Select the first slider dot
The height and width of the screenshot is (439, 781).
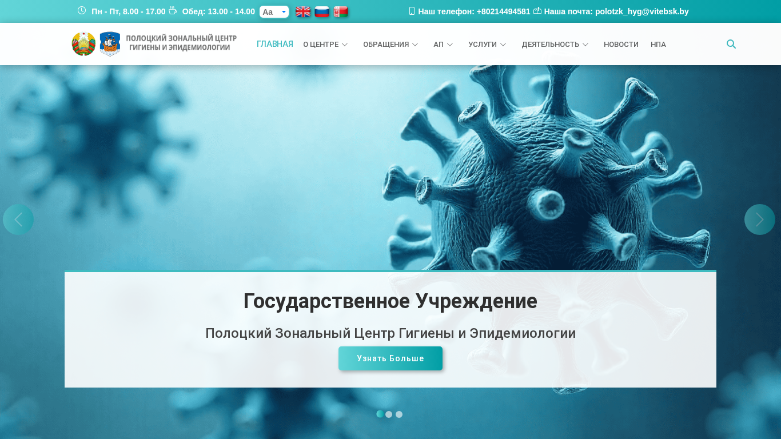click(380, 414)
